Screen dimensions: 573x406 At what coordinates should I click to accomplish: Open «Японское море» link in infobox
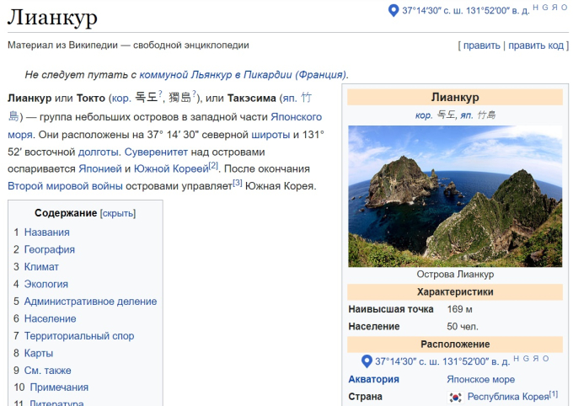coord(480,379)
